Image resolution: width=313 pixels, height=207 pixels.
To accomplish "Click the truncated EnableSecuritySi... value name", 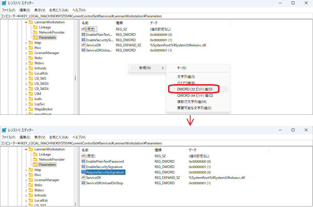I will point(100,40).
